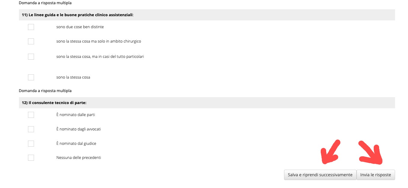Select checkbox for "in casi del tutto particolari"

point(31,56)
